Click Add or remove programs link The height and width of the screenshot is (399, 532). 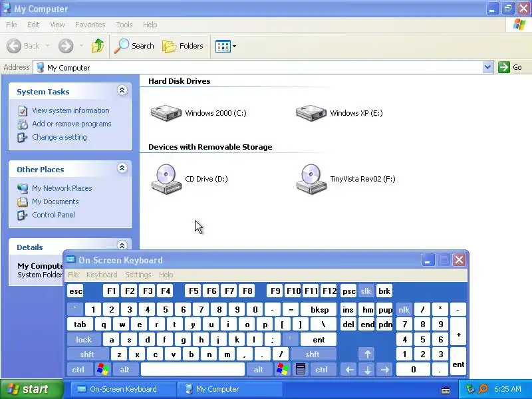point(72,124)
